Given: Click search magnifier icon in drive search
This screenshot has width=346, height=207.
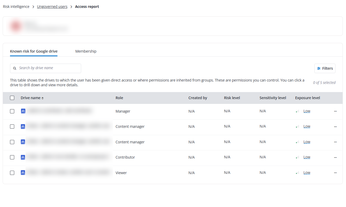Looking at the screenshot, I should (x=15, y=68).
